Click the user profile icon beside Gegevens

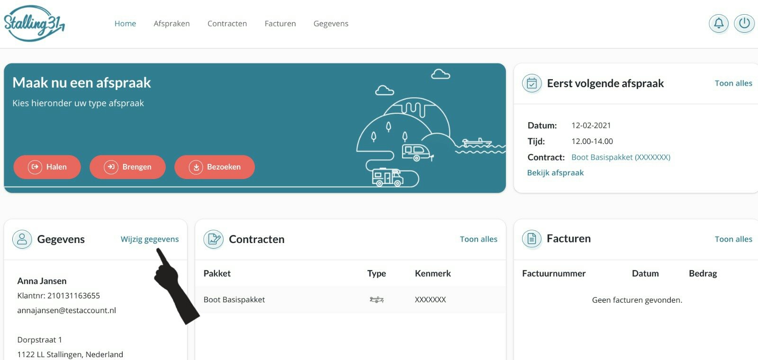tap(22, 240)
